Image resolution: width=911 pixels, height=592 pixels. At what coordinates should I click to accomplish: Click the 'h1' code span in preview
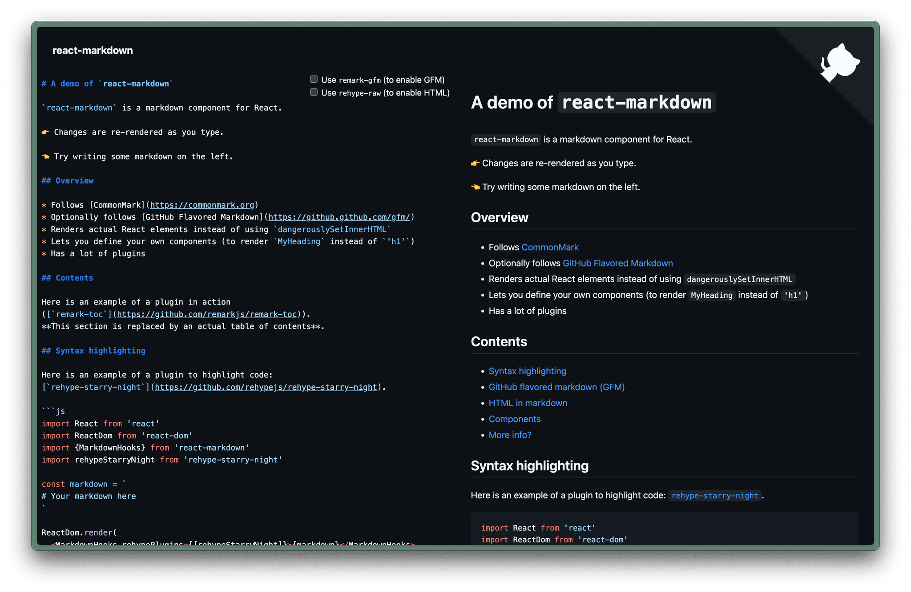click(x=793, y=295)
